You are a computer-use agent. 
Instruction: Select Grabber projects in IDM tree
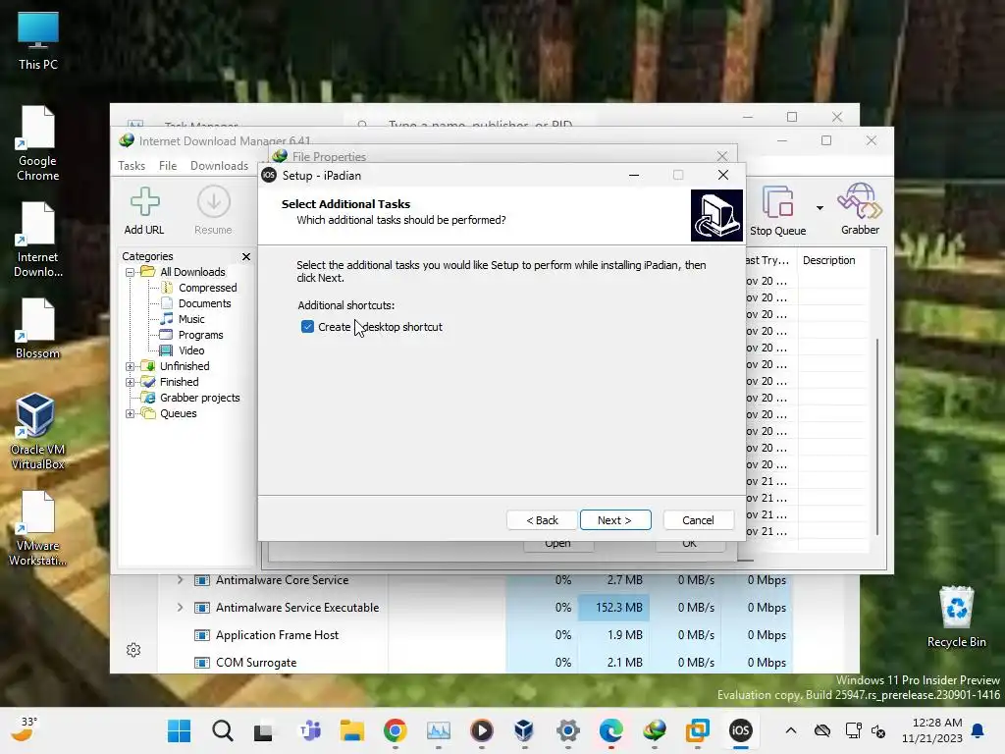click(199, 398)
